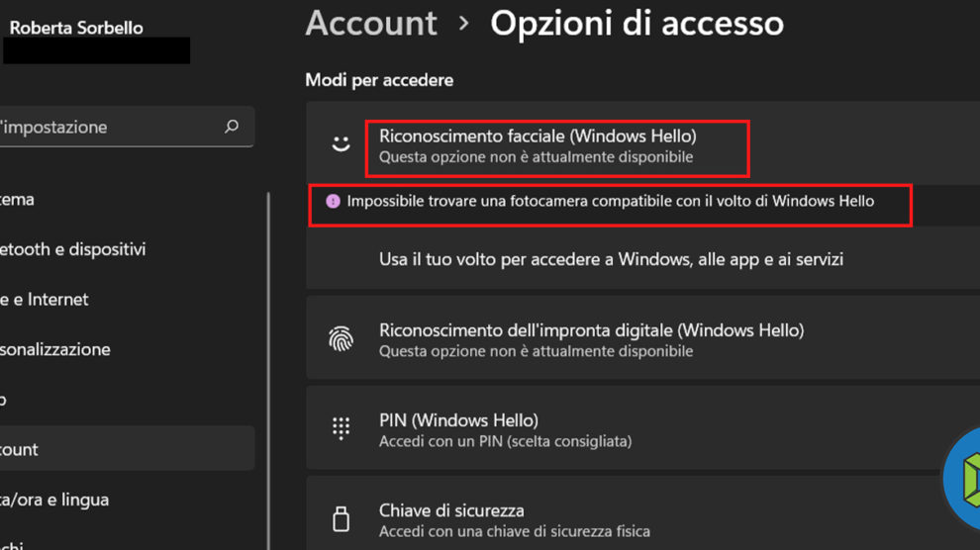Click the PIN keypad icon

click(x=341, y=428)
